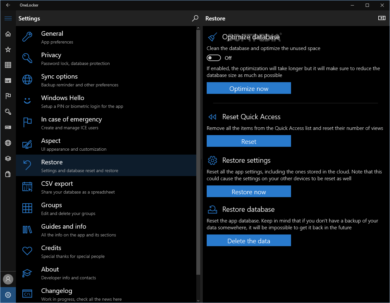
Task: Click the Credits heart icon
Action: click(27, 251)
